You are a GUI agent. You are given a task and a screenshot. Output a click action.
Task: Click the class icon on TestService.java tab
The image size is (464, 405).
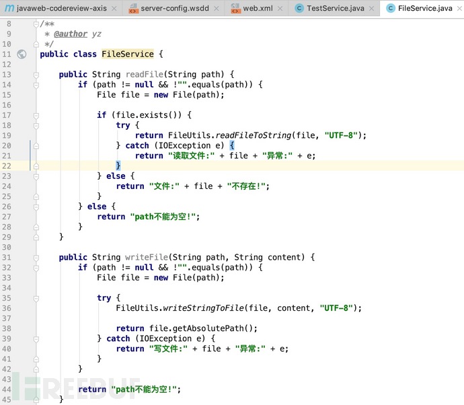tap(299, 8)
